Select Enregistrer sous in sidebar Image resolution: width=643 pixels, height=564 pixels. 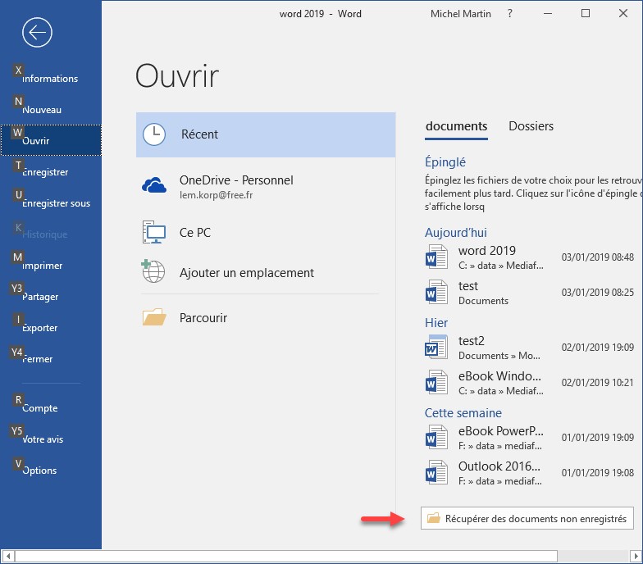(x=56, y=203)
